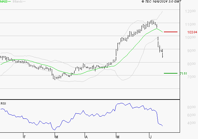Click the TEC 16/6/2024 copyright text
Viewport: 198px width, 139px height.
pos(161,2)
